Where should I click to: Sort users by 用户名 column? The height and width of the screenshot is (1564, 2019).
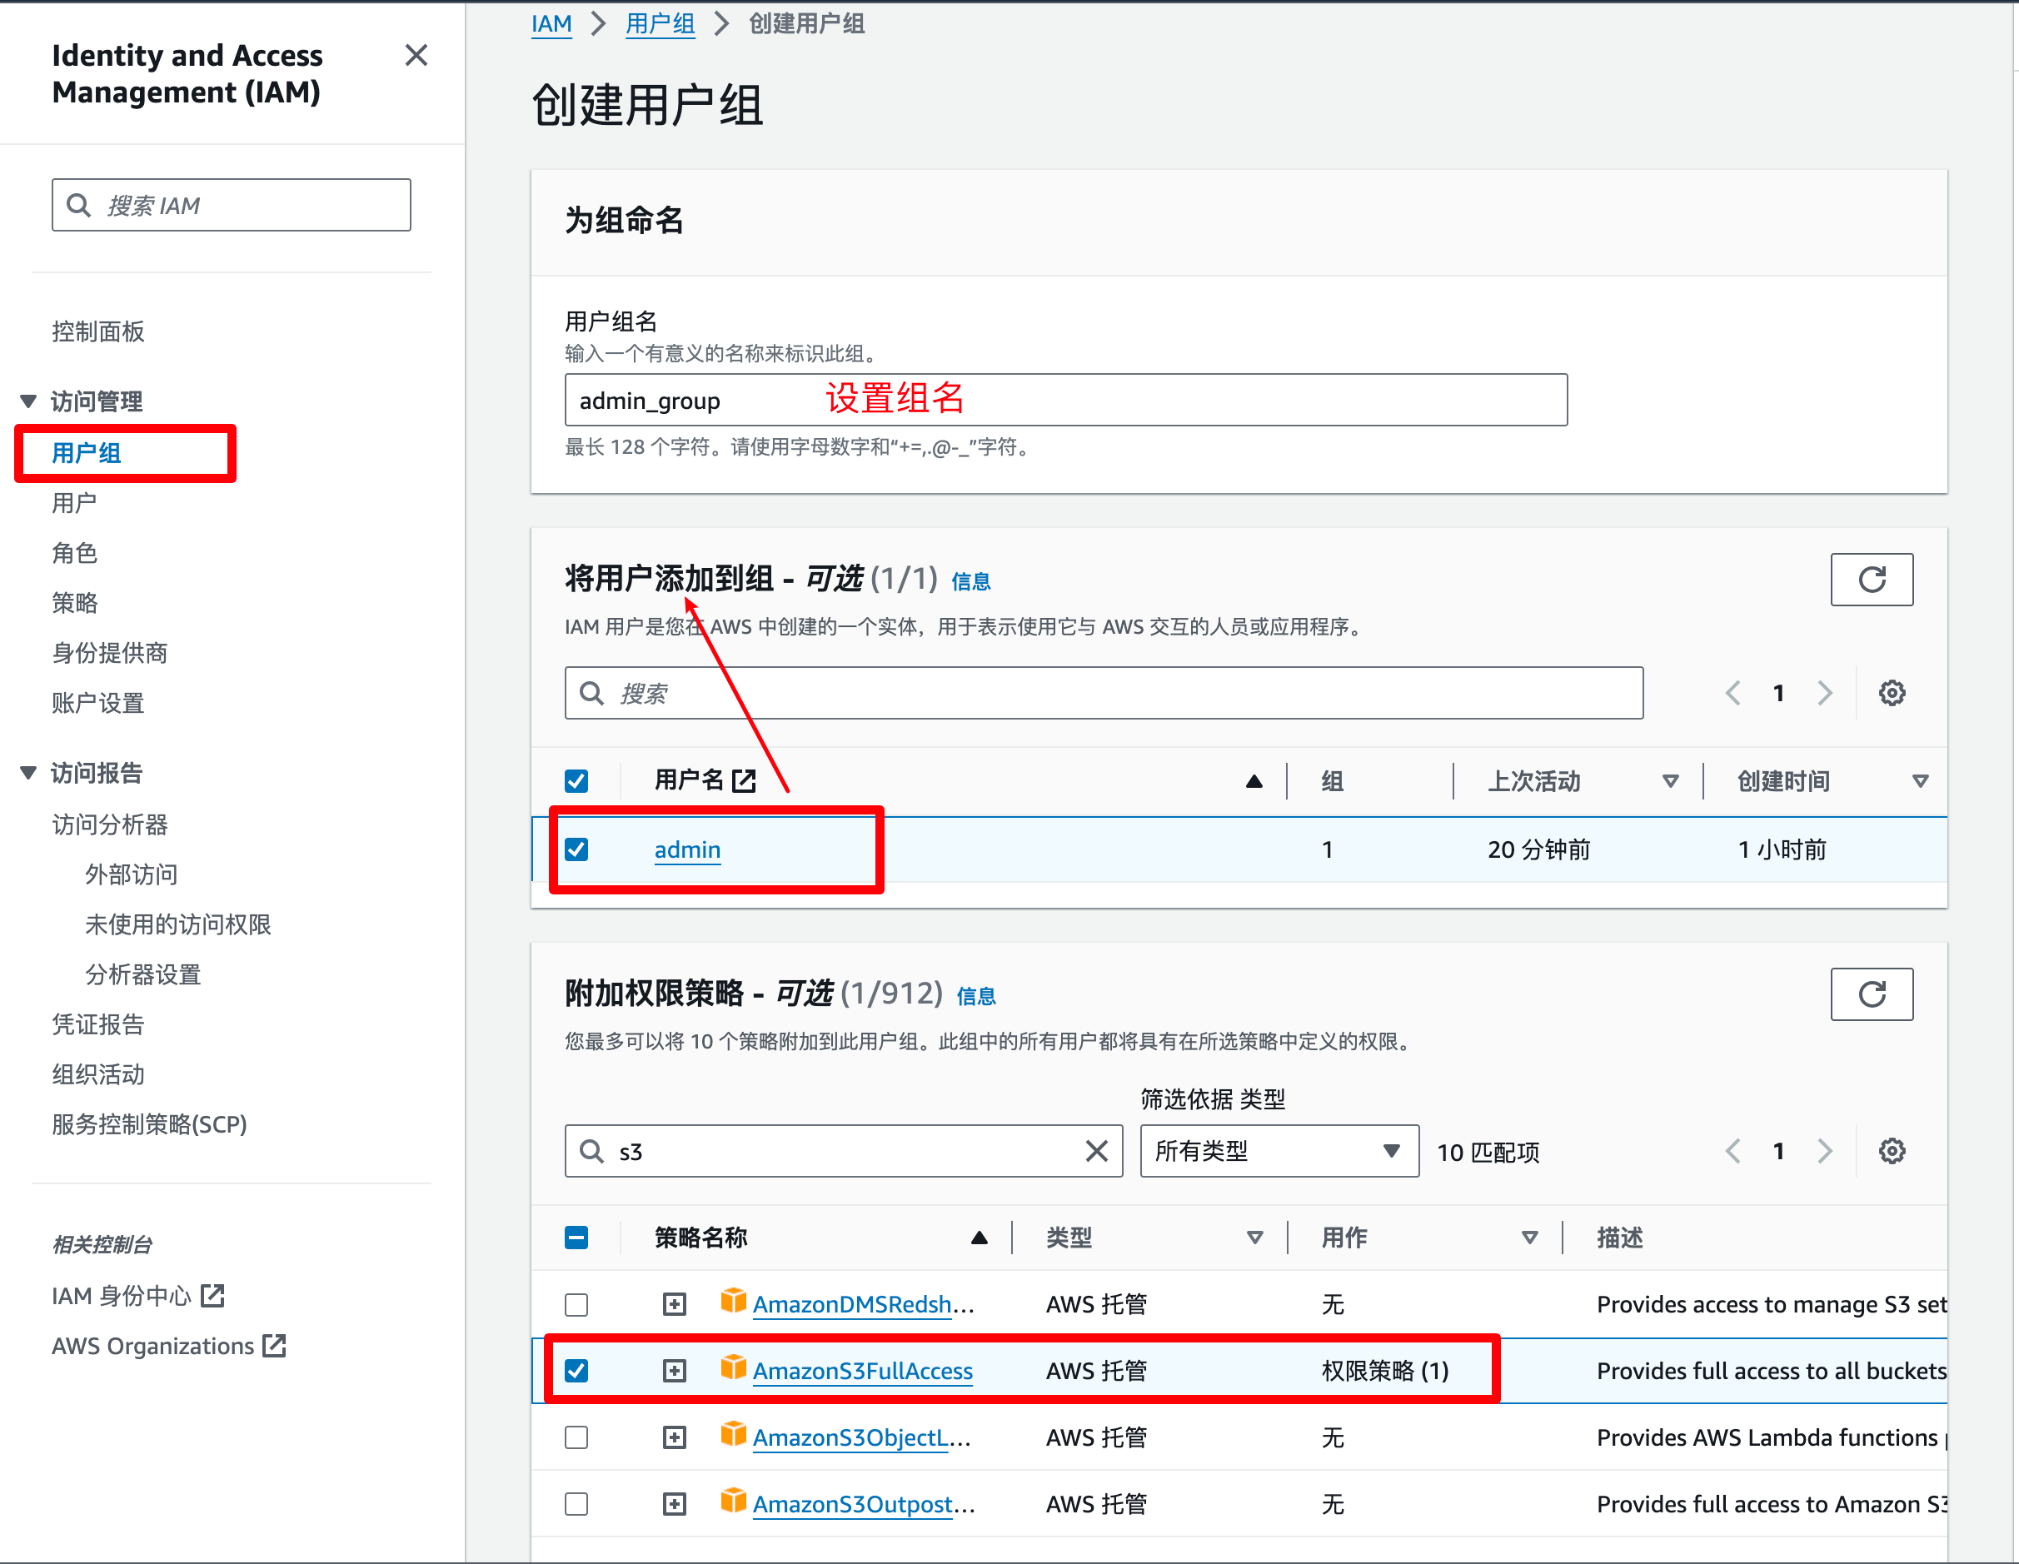click(x=1254, y=781)
